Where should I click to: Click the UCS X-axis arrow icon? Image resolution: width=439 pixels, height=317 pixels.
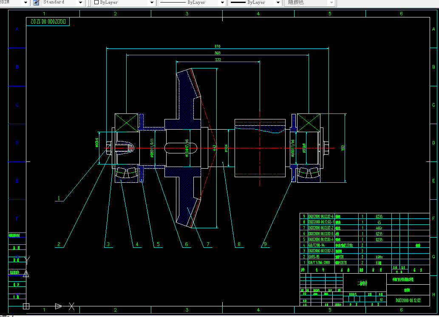(x=59, y=306)
